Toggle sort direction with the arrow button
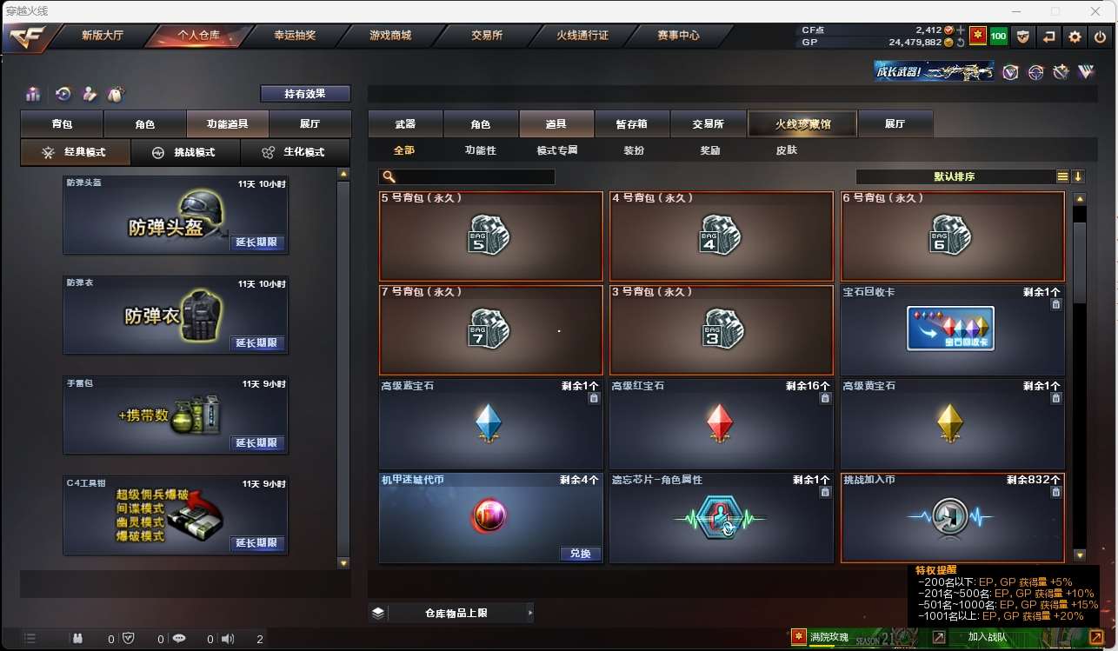This screenshot has width=1118, height=651. point(1078,176)
